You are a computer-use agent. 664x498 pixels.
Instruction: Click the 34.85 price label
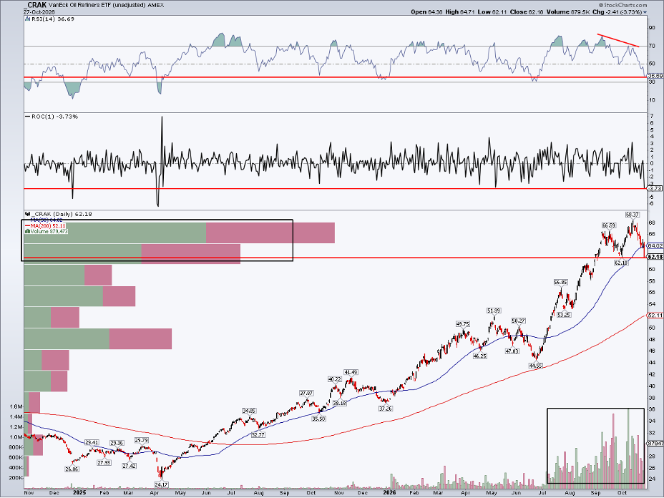coord(249,411)
